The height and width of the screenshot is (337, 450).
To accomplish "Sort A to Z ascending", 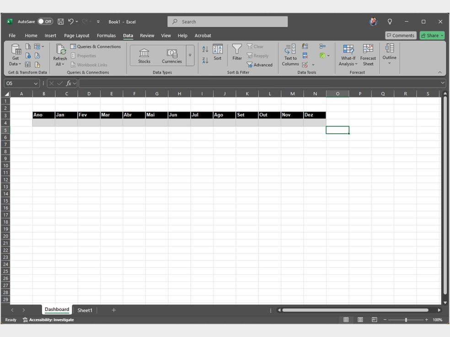I will [205, 49].
